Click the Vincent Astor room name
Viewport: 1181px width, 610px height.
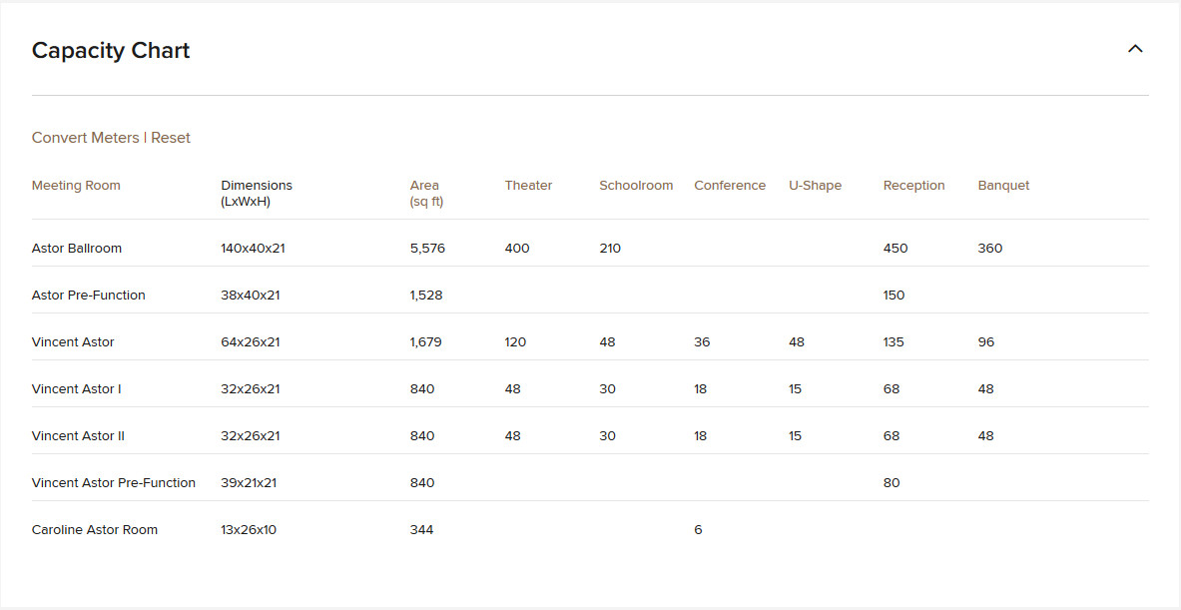pyautogui.click(x=73, y=341)
